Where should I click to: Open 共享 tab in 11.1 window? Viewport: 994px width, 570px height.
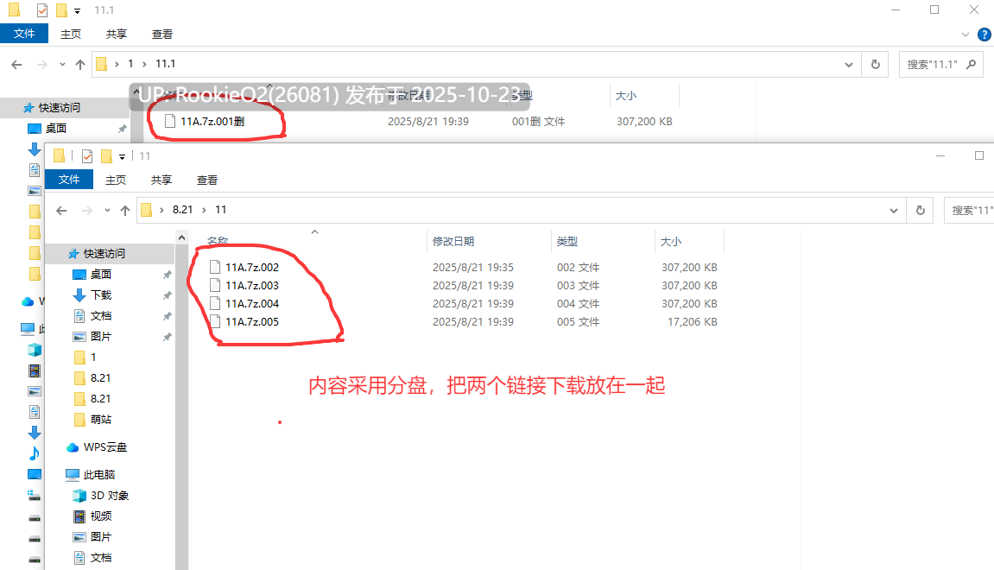pyautogui.click(x=116, y=35)
